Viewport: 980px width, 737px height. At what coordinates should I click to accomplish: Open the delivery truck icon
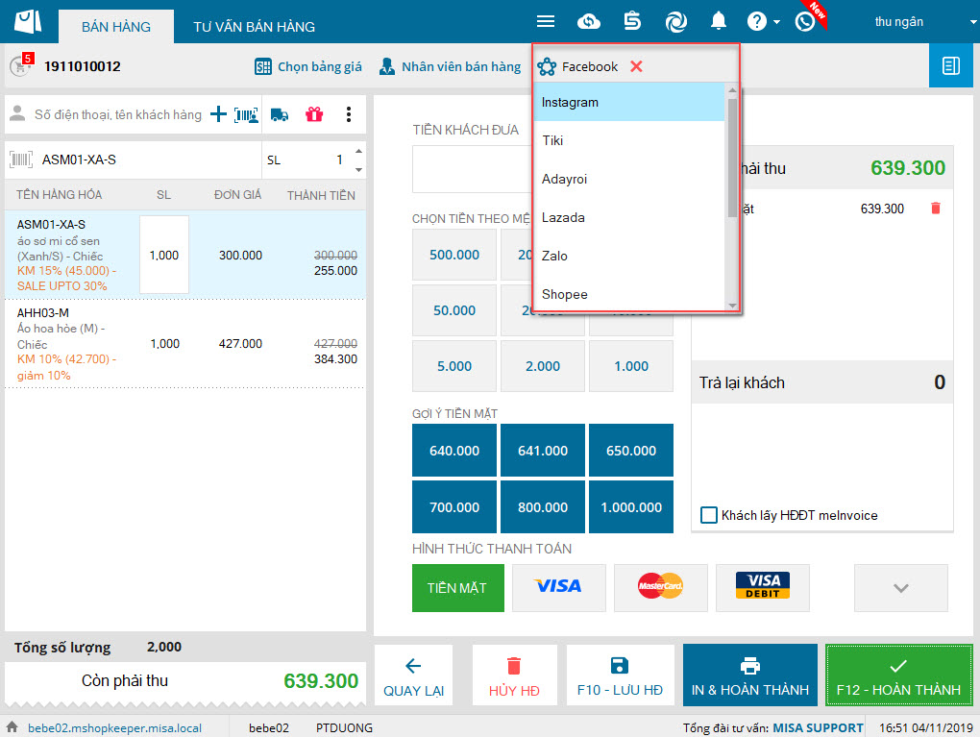pyautogui.click(x=280, y=115)
